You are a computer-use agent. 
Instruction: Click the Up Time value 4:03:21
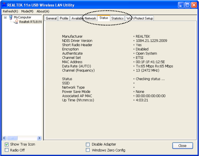pyautogui.click(x=142, y=100)
